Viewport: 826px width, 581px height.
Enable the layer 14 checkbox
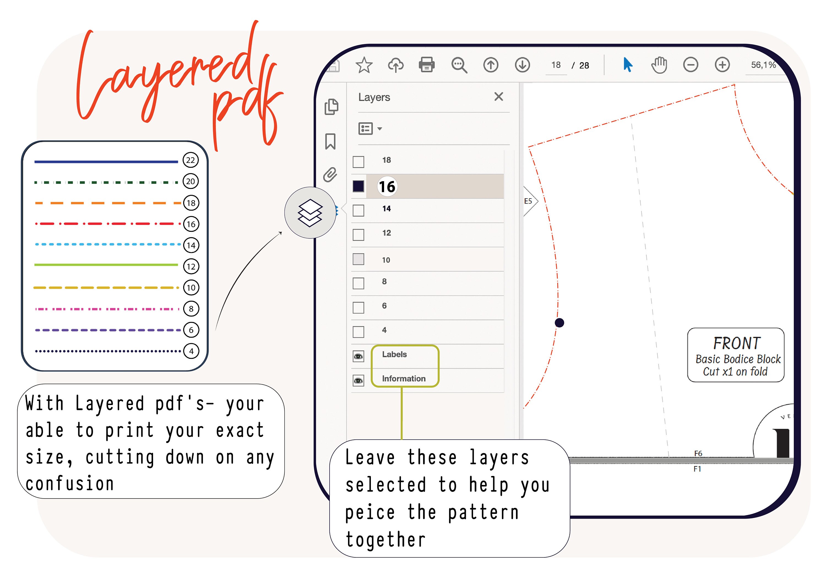pyautogui.click(x=358, y=211)
